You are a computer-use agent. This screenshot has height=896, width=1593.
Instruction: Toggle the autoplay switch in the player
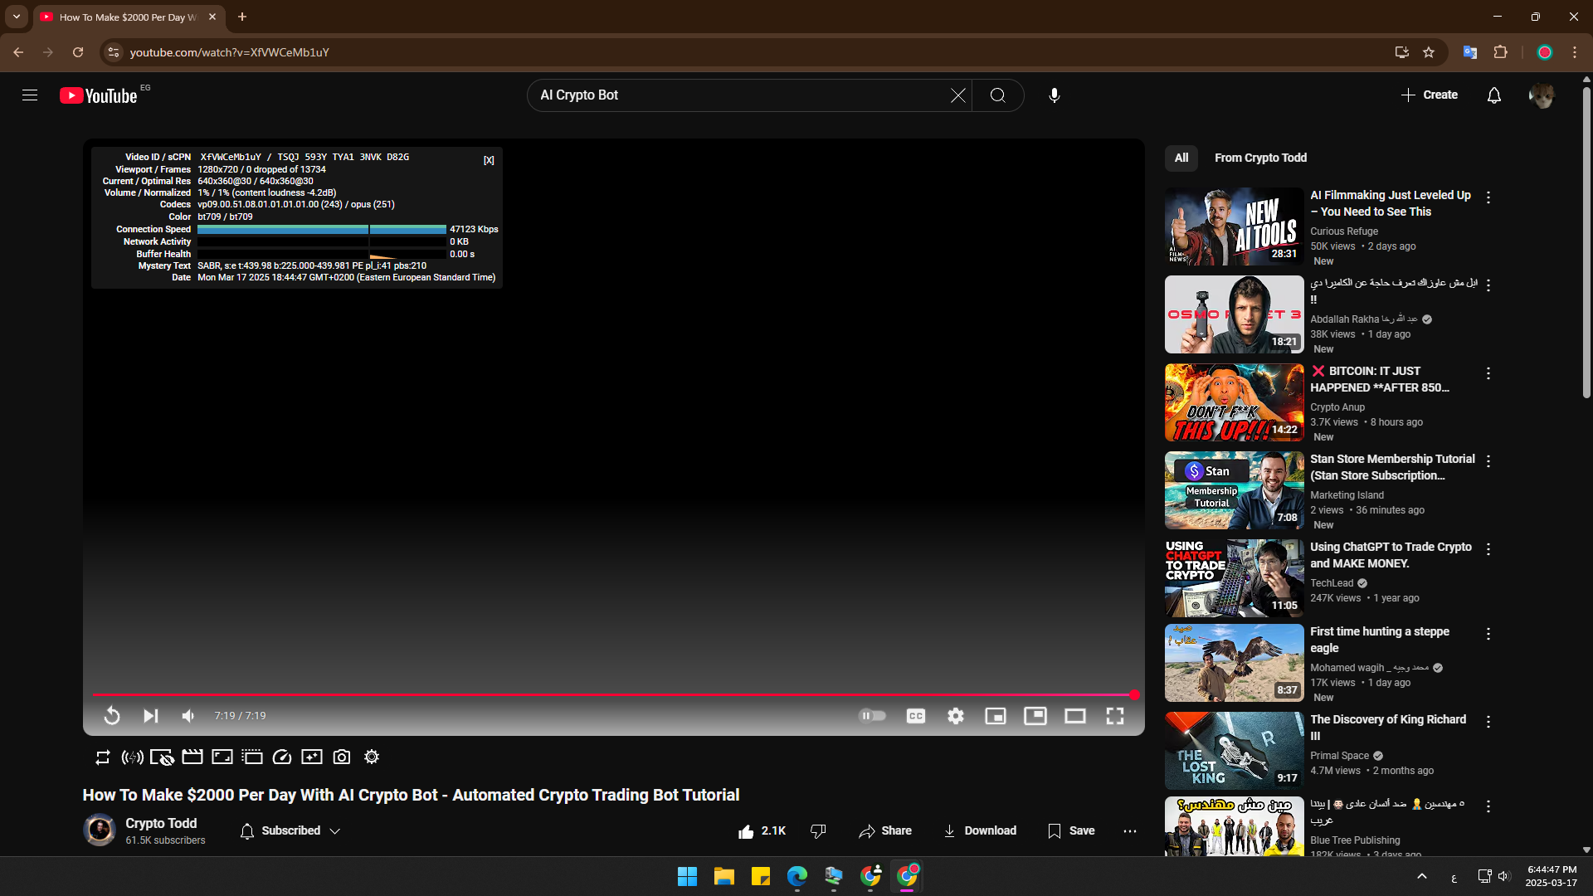[872, 716]
